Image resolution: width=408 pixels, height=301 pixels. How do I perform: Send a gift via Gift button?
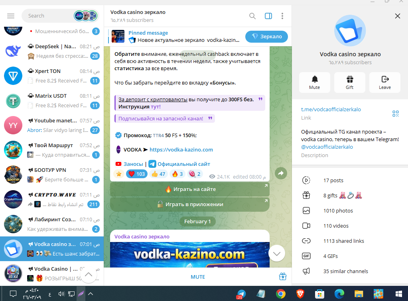pos(350,82)
